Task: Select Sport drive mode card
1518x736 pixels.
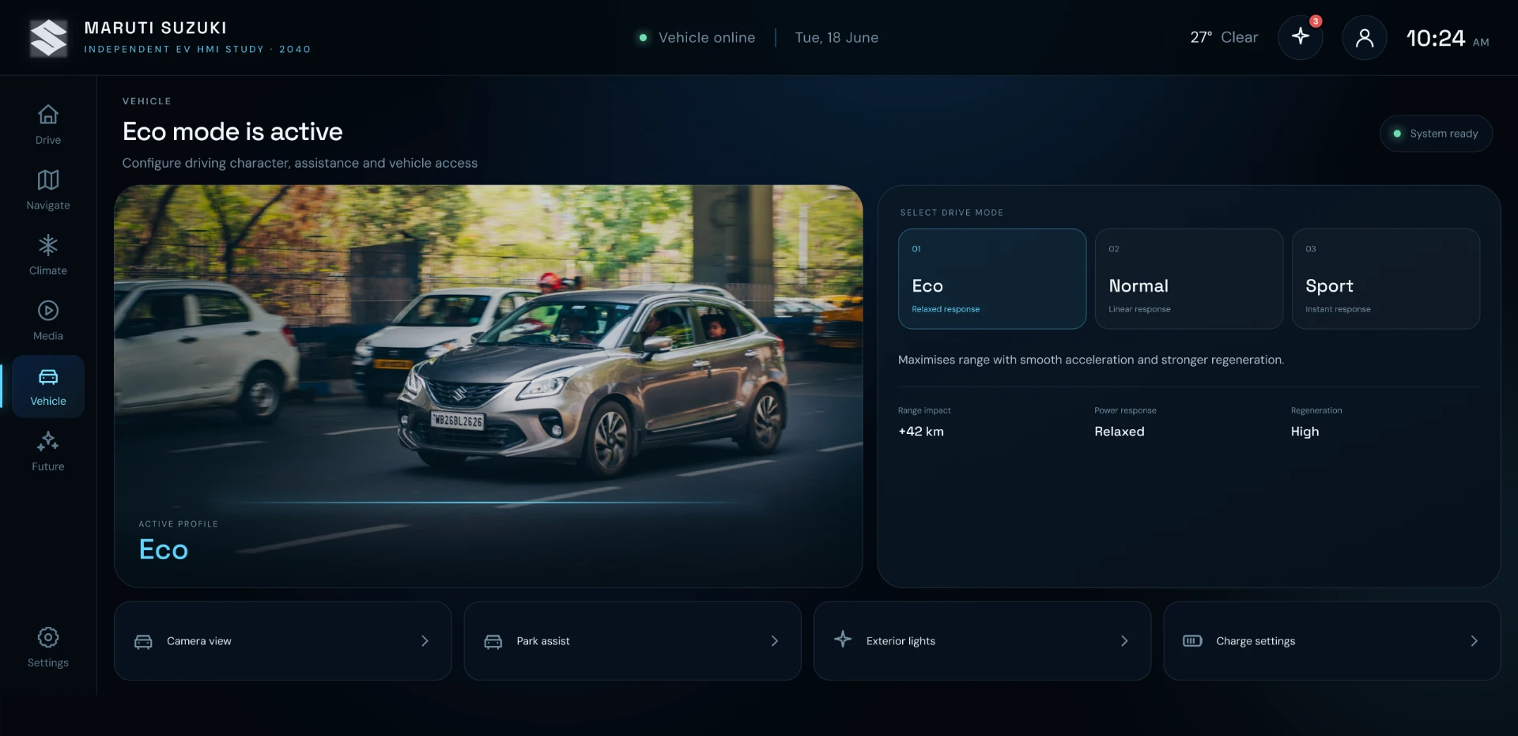Action: click(1386, 279)
